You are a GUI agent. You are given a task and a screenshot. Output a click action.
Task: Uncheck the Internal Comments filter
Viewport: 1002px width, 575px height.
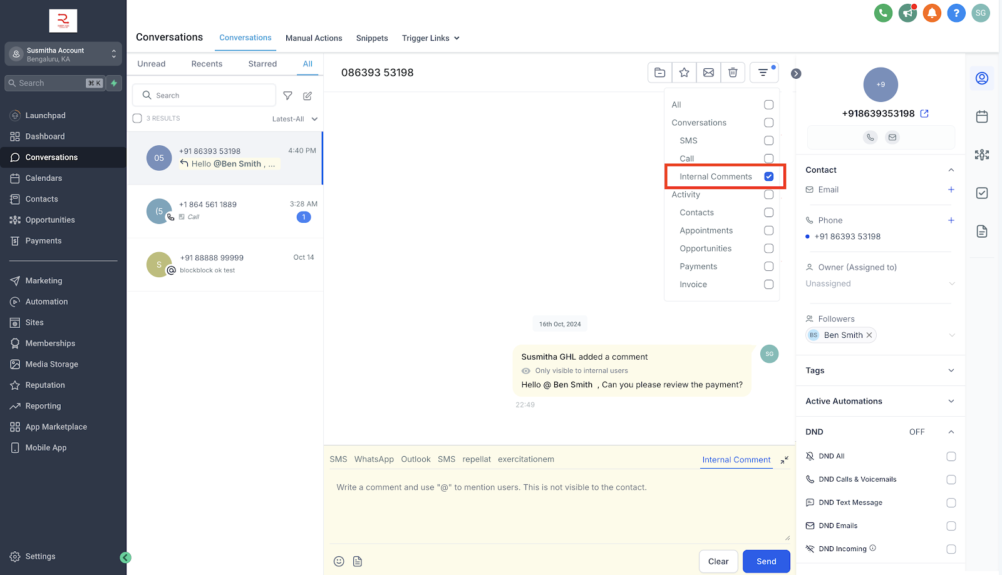[768, 176]
